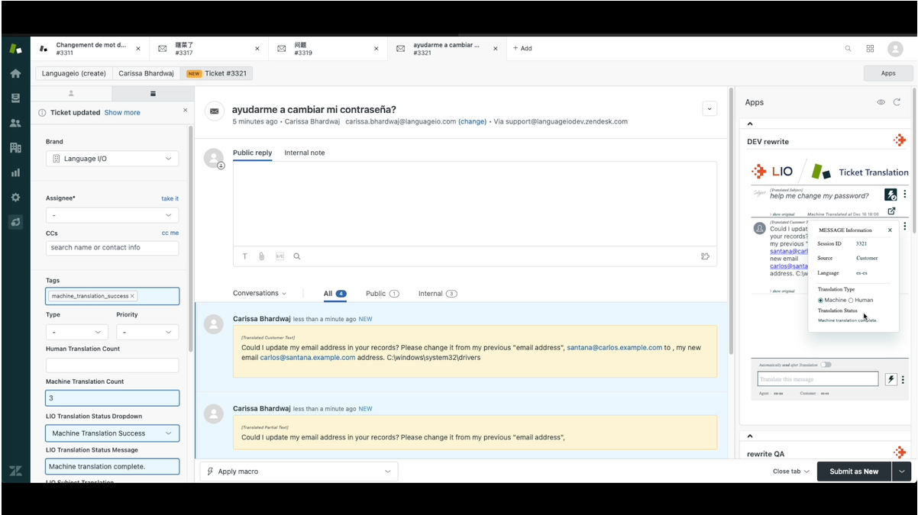Show Internal conversations filter

(438, 293)
